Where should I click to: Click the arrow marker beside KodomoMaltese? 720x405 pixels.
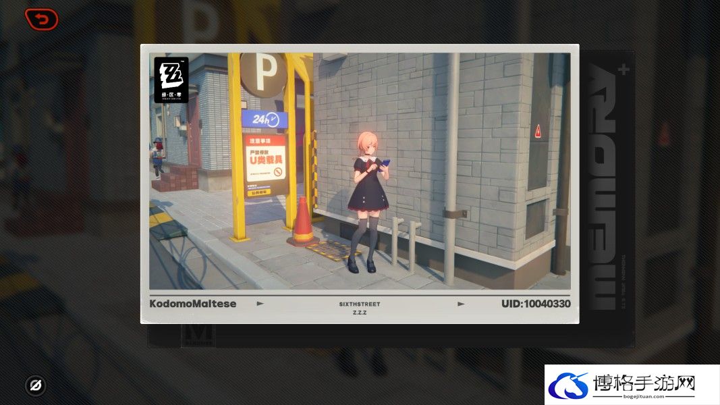[x=260, y=304]
